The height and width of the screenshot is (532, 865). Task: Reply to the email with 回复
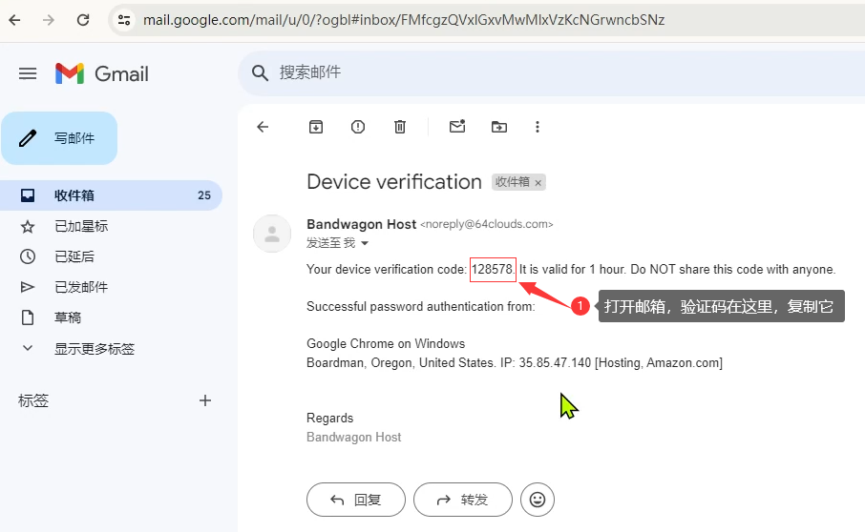(356, 500)
